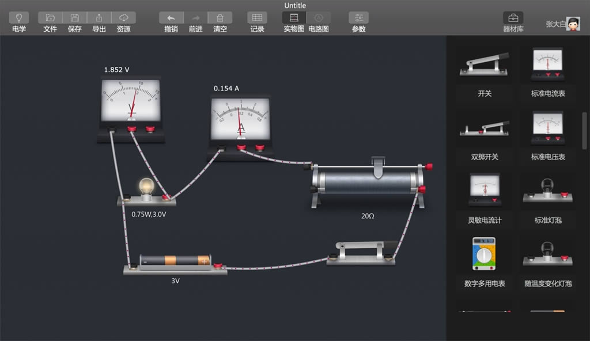Click the 20Ω rheostat label
Image resolution: width=590 pixels, height=341 pixels.
(368, 216)
